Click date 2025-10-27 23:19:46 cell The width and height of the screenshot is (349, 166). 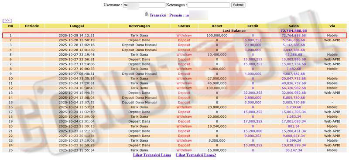click(77, 54)
